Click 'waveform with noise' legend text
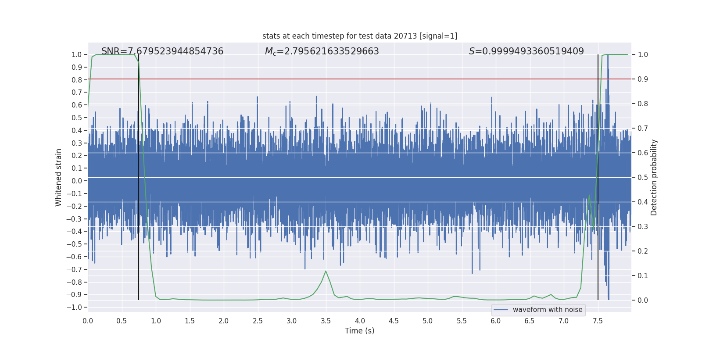Viewport: 702px width, 351px height. 547,310
